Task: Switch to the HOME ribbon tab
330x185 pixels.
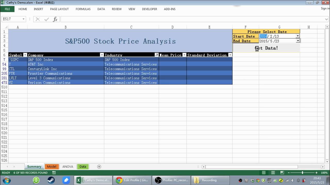Action: point(23,9)
